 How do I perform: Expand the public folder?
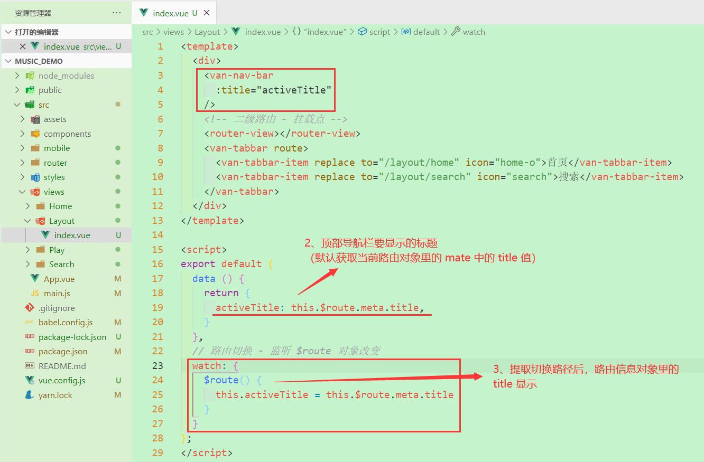click(x=17, y=90)
